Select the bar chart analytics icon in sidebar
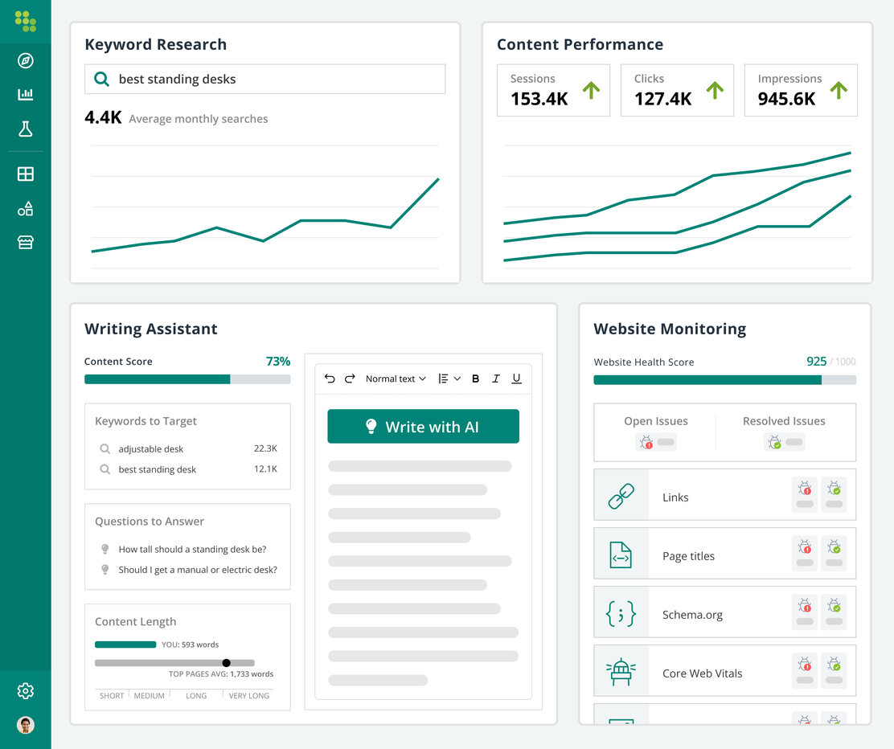Screen dimensions: 894x749 (x=25, y=94)
